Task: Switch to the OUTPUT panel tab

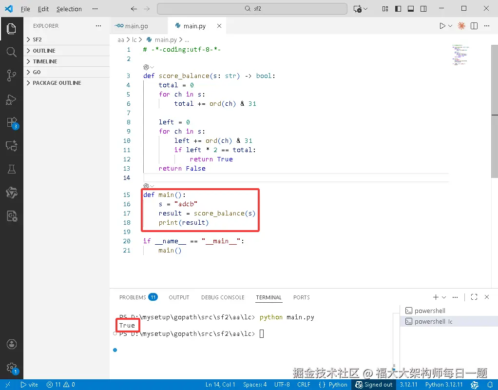Action: (x=179, y=297)
